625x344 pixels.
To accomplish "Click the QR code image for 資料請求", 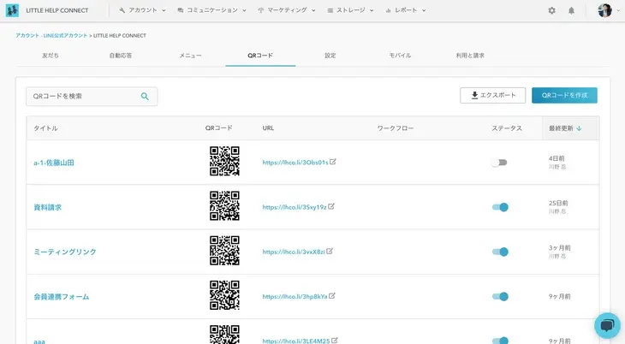I will (224, 206).
